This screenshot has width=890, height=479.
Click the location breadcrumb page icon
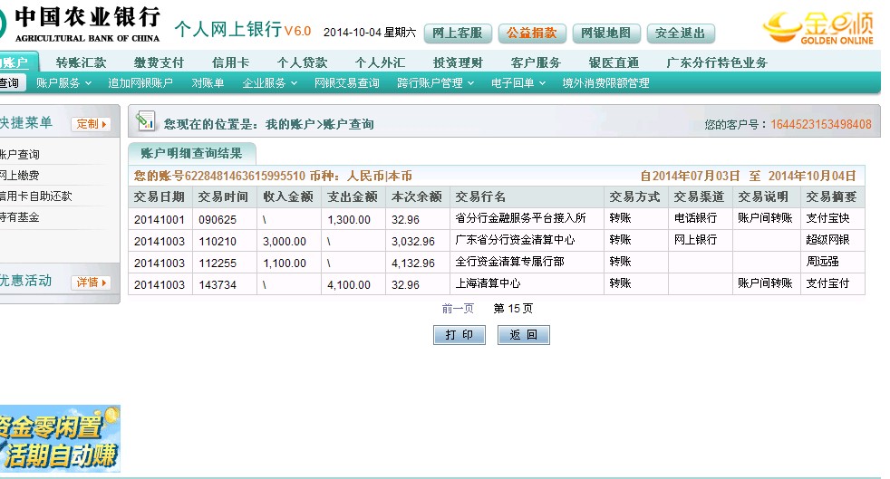click(x=145, y=123)
